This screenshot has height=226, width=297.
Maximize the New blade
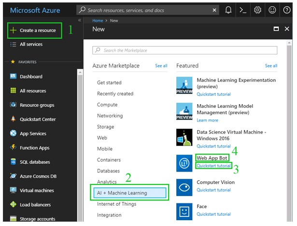[276, 29]
